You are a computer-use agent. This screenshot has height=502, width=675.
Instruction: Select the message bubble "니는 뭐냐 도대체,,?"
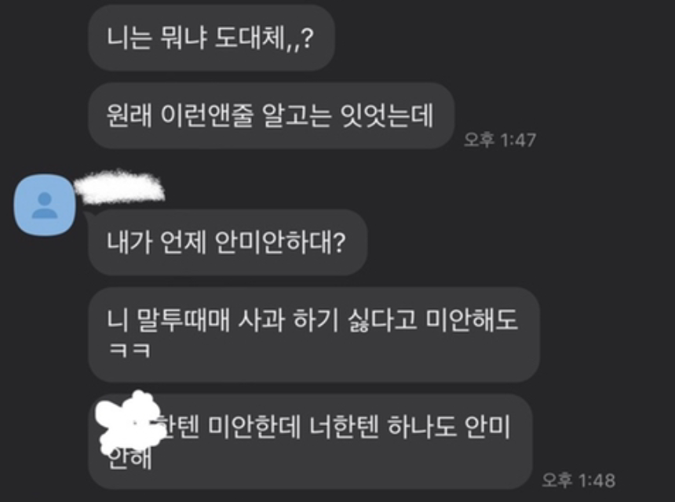click(x=211, y=38)
